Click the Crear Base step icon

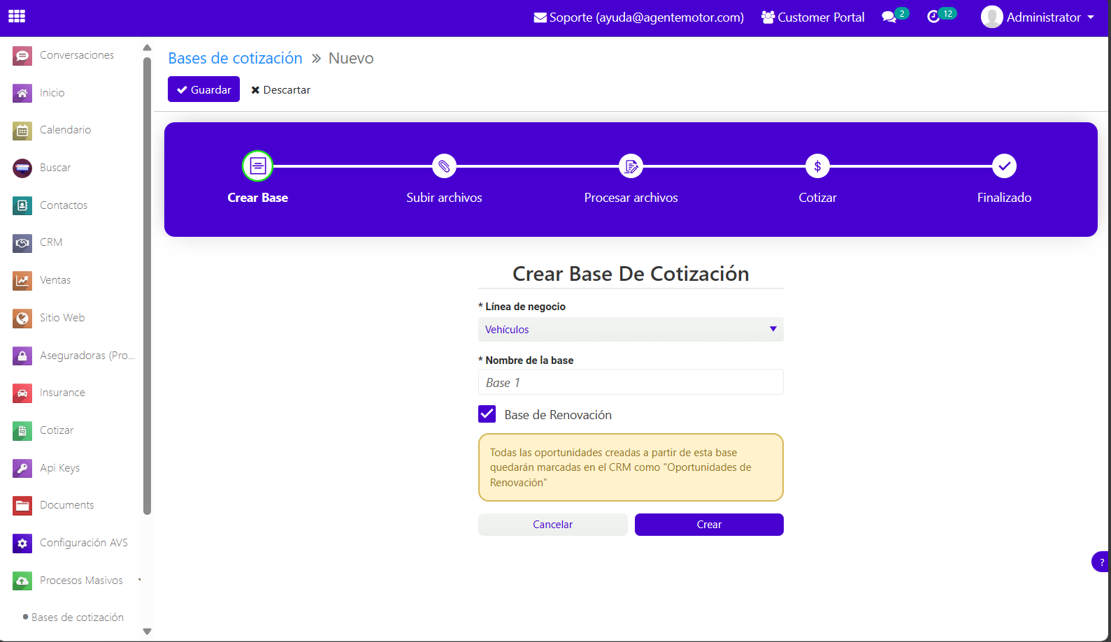[257, 166]
